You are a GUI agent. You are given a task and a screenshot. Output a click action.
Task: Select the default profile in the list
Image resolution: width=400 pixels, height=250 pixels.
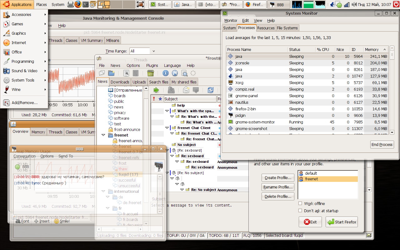click(x=311, y=173)
